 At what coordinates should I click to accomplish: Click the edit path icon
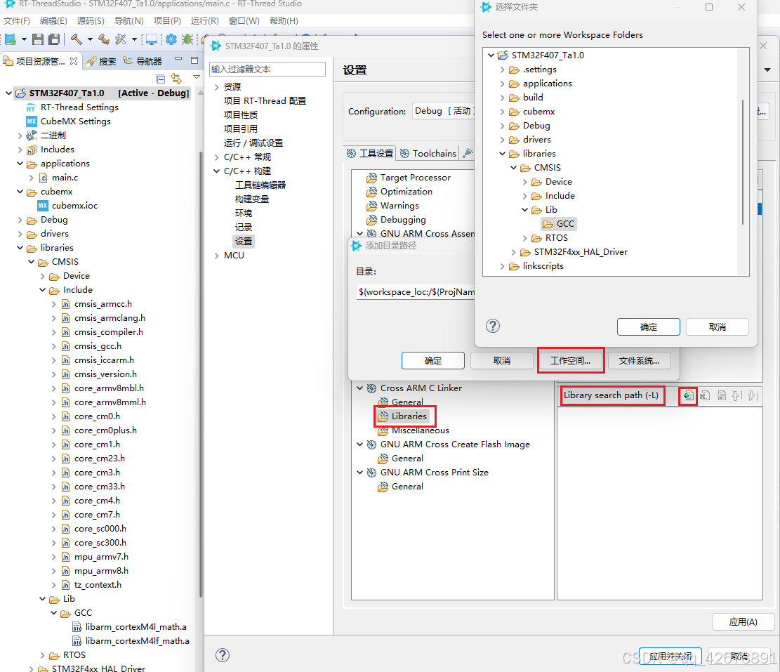coord(721,395)
